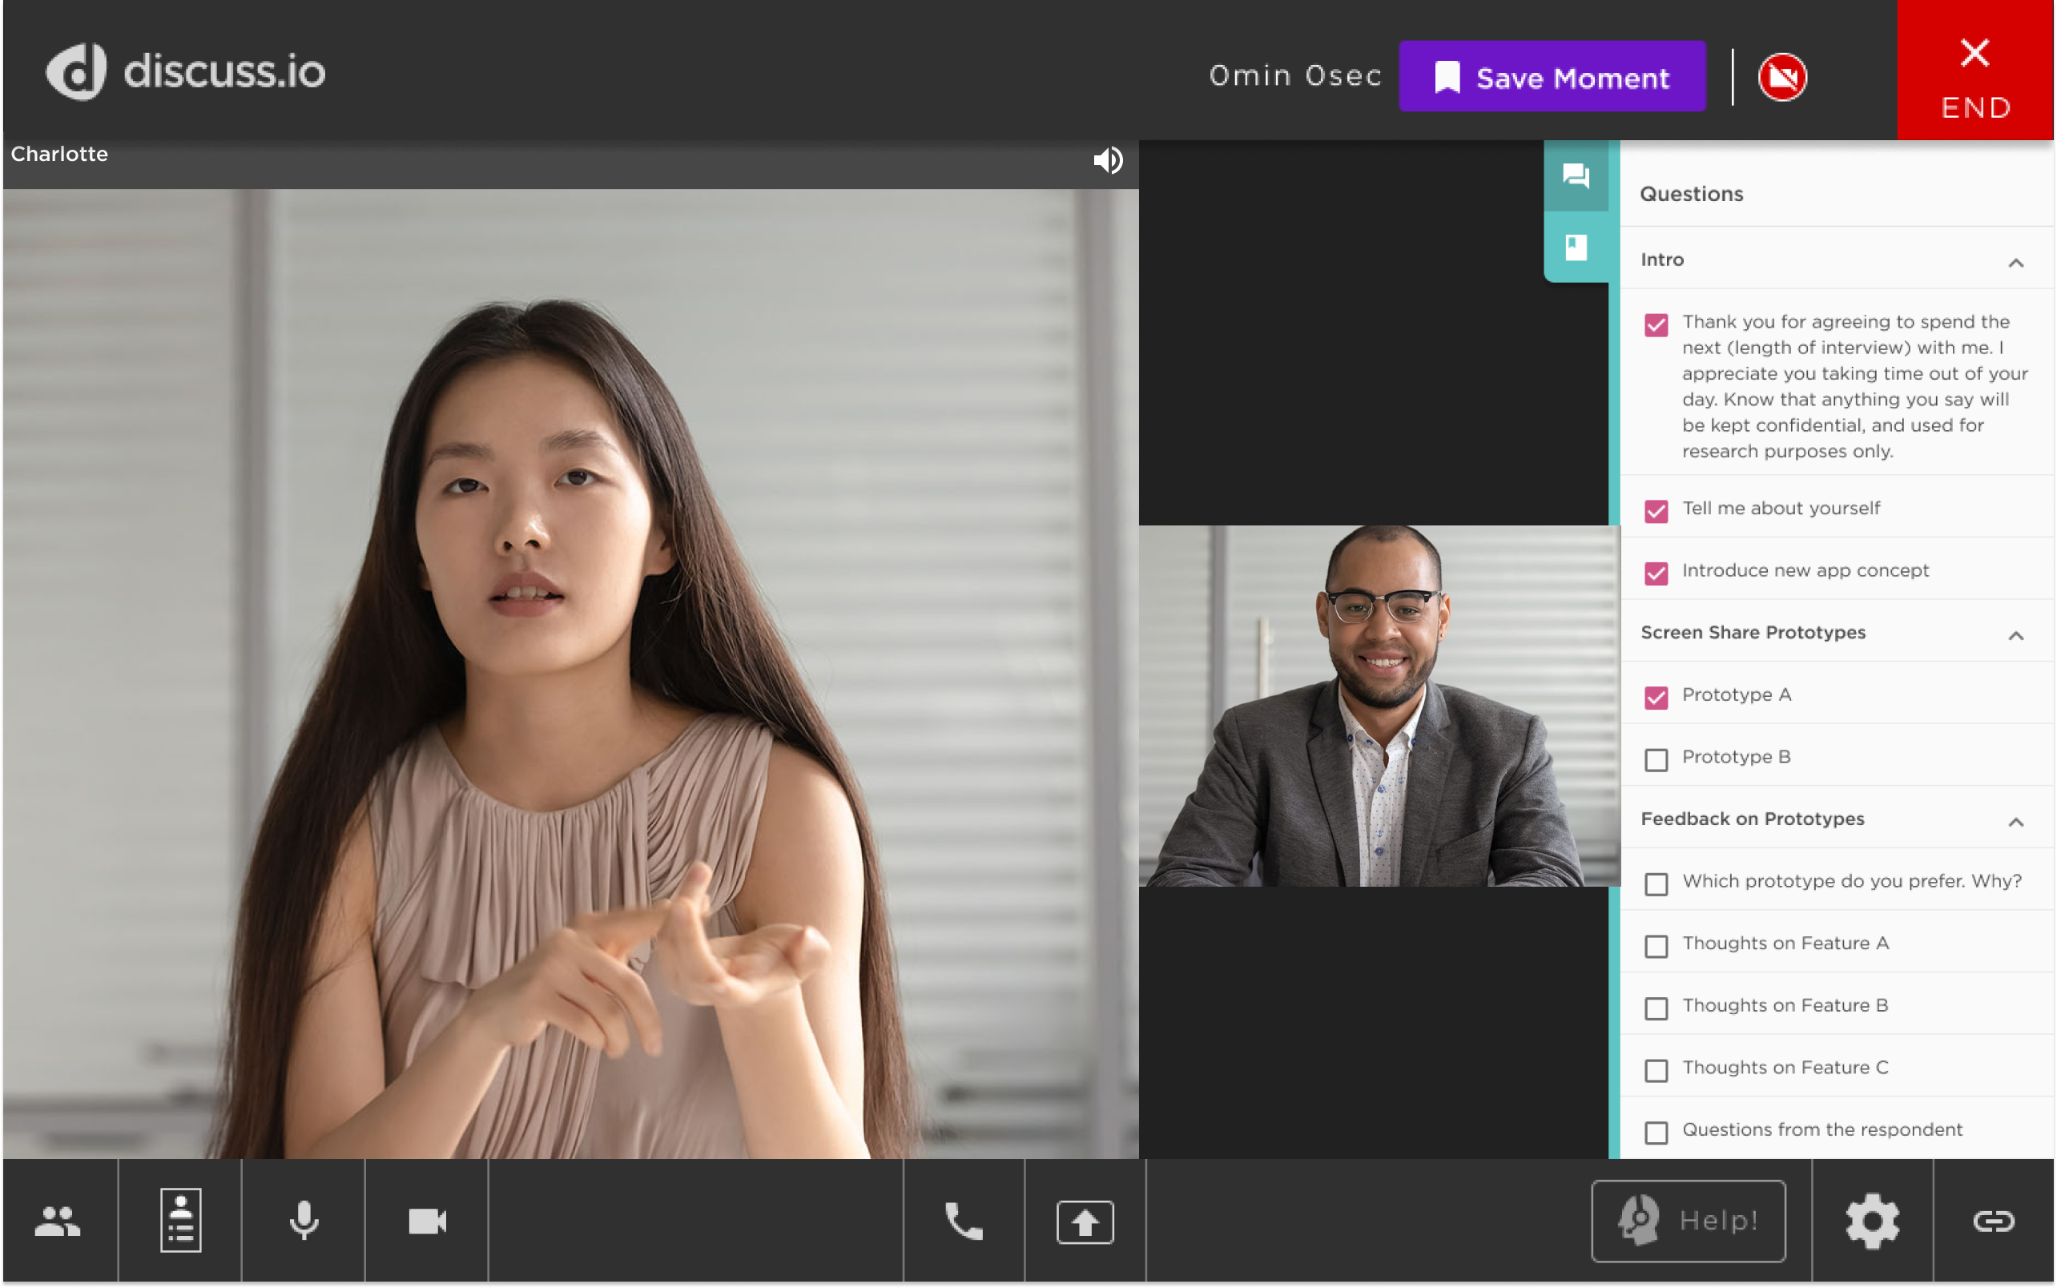Click the phone dial-in icon
This screenshot has height=1288, width=2057.
(x=964, y=1221)
